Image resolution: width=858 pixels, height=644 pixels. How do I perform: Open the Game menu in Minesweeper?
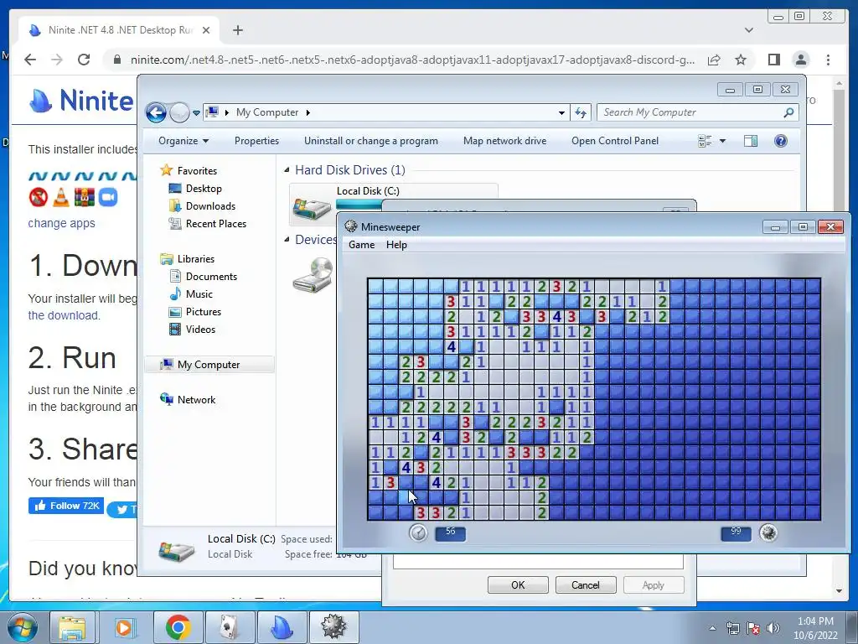[362, 245]
